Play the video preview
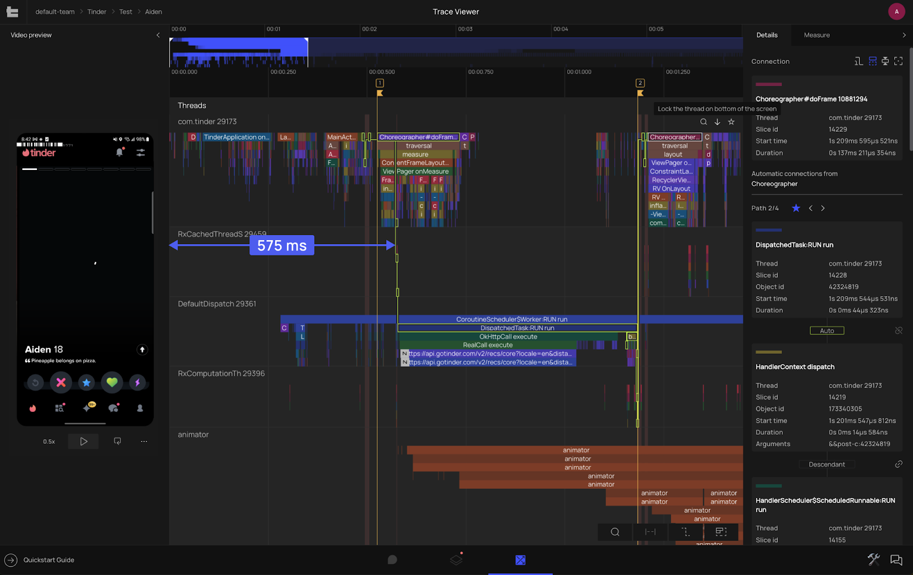This screenshot has width=913, height=575. [83, 441]
